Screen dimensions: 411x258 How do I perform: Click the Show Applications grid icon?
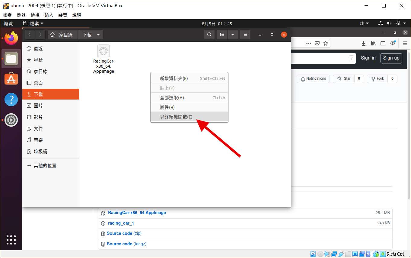tap(11, 240)
